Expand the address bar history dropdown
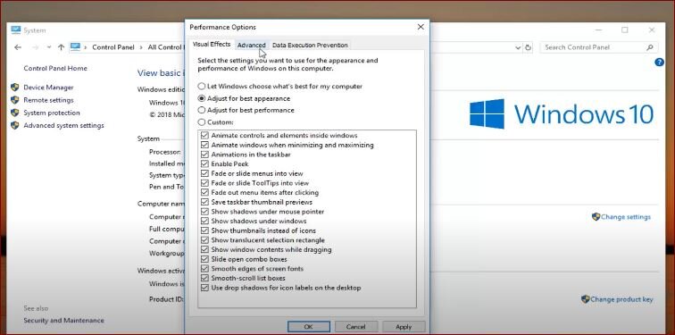675x335 pixels. [x=518, y=47]
